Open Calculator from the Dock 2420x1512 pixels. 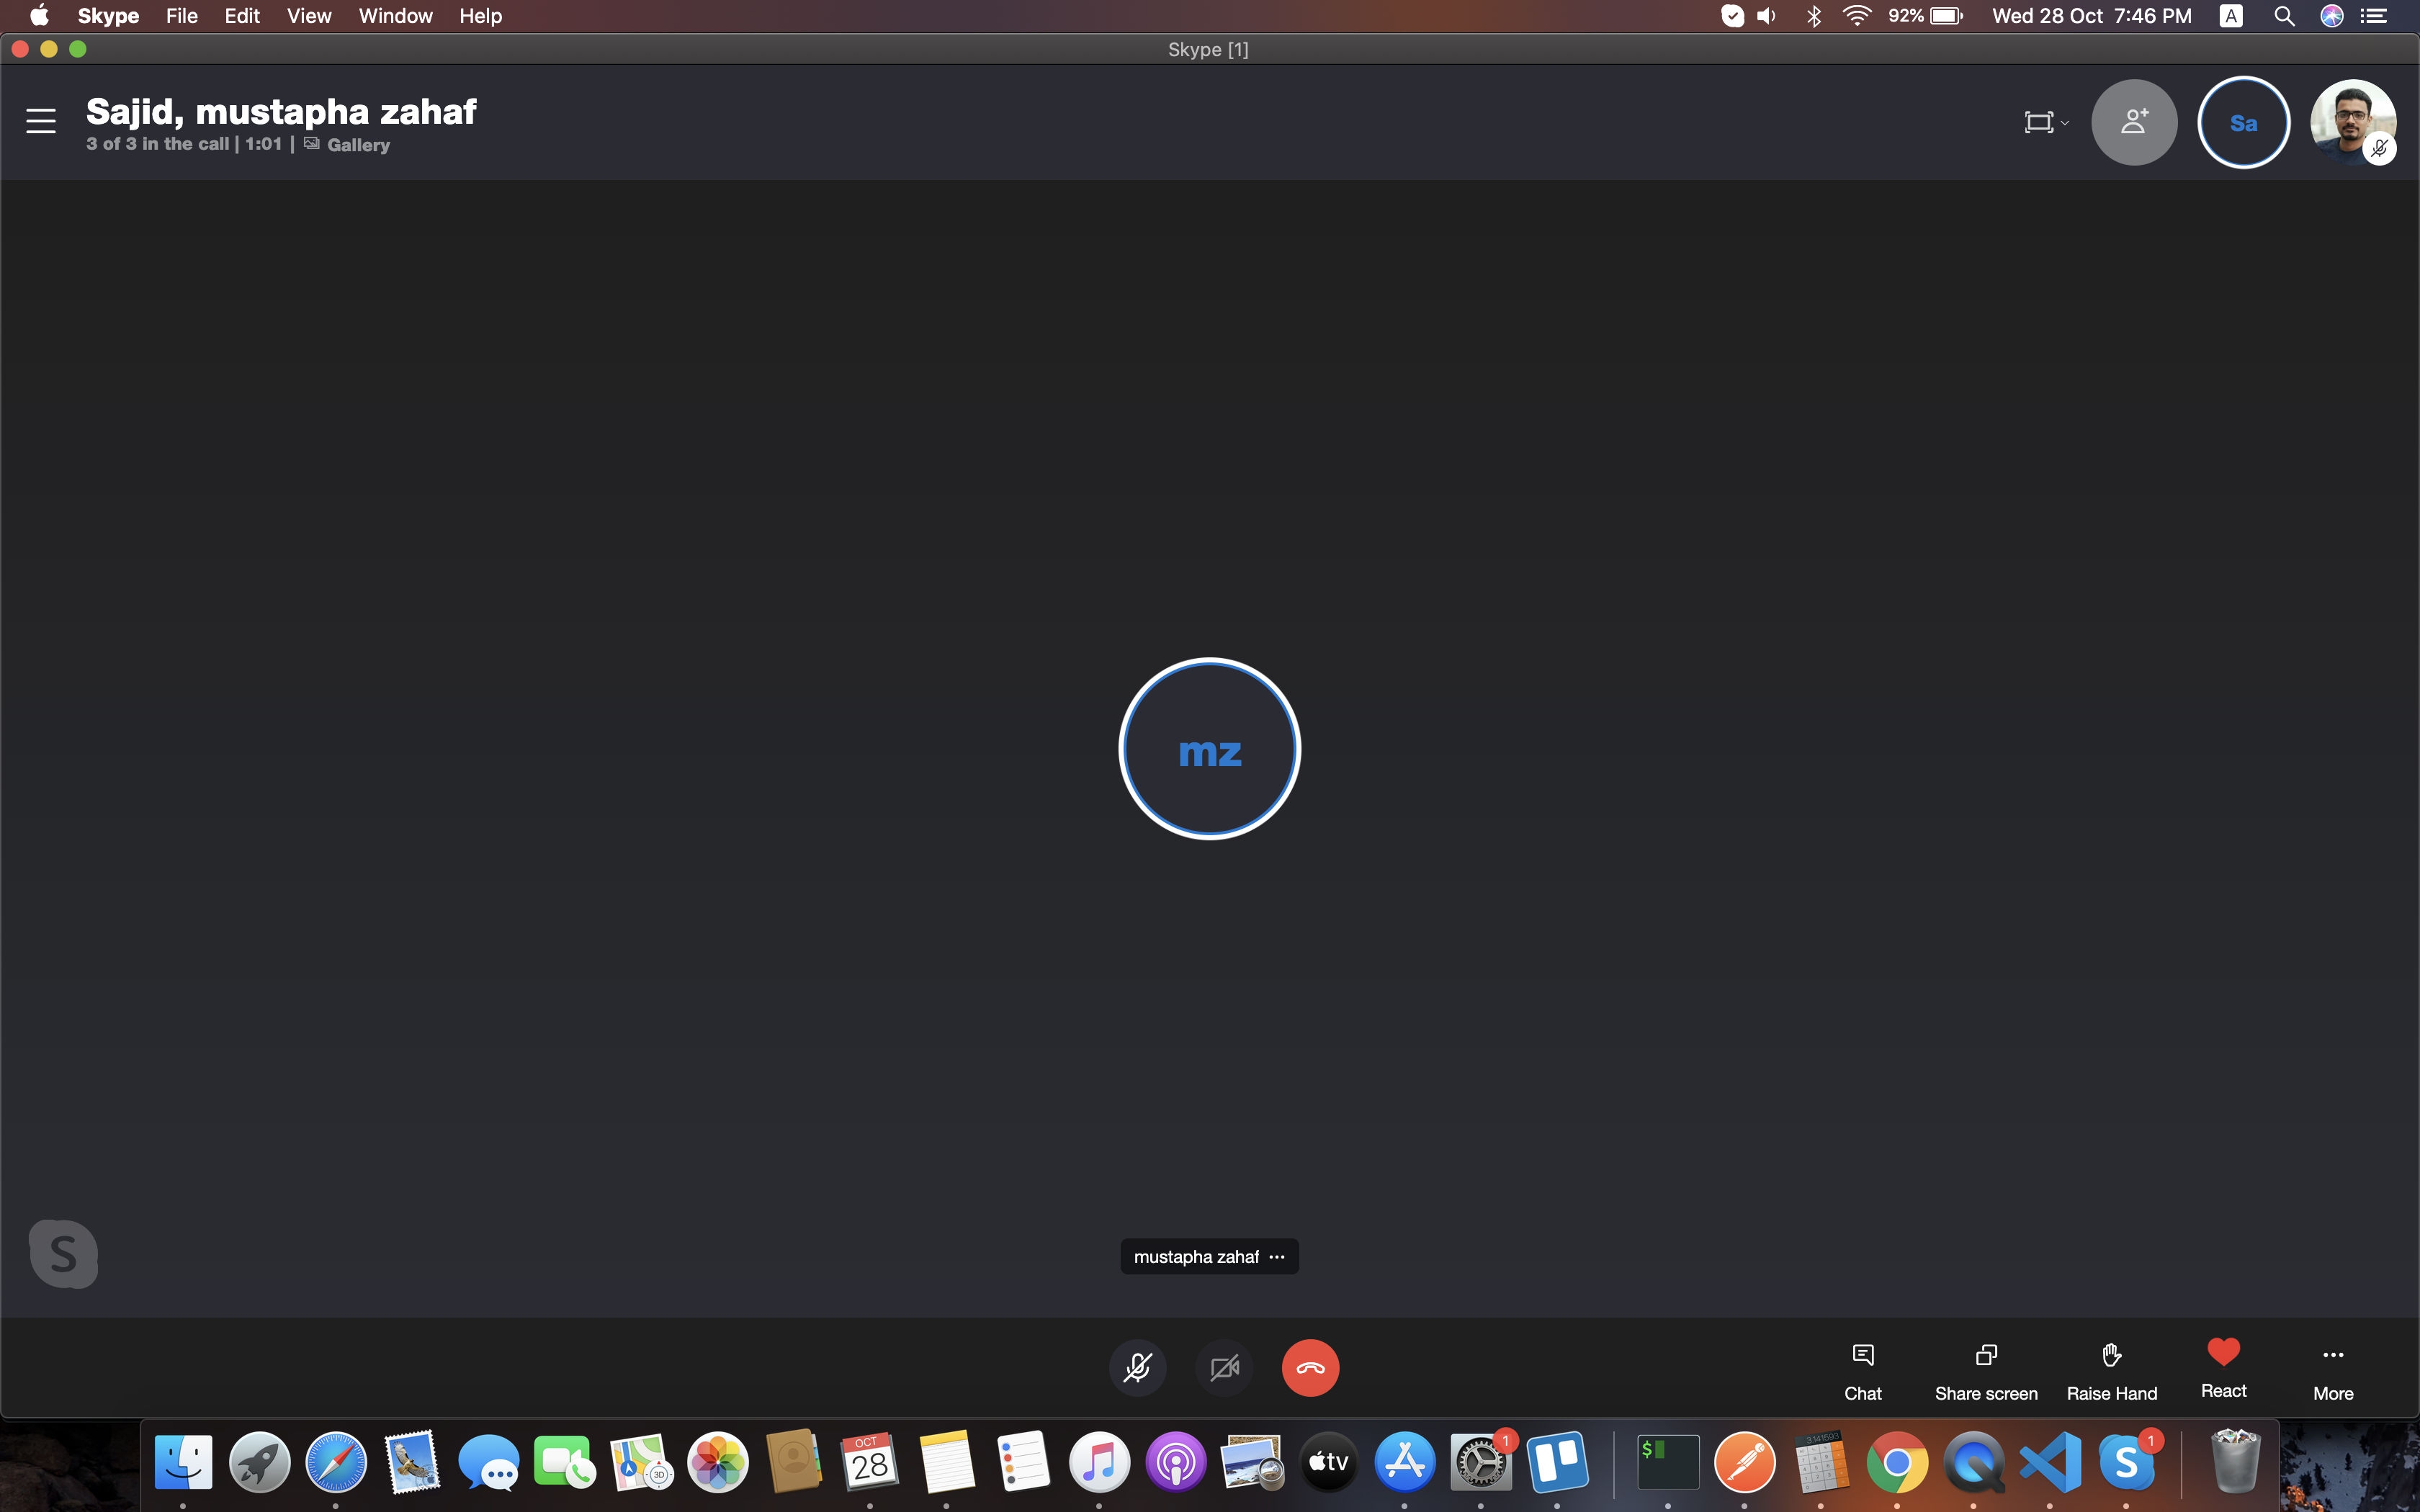pyautogui.click(x=1821, y=1462)
